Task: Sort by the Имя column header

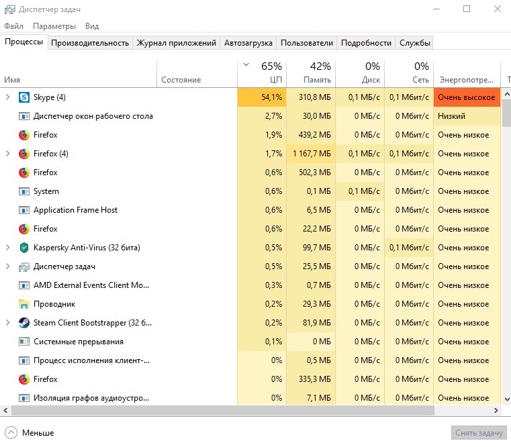Action: pos(78,73)
